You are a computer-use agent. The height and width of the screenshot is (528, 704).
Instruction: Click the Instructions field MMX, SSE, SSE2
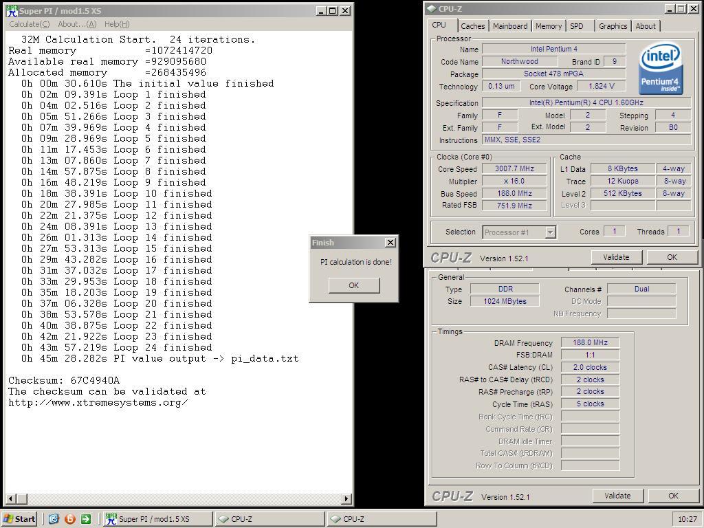(586, 140)
